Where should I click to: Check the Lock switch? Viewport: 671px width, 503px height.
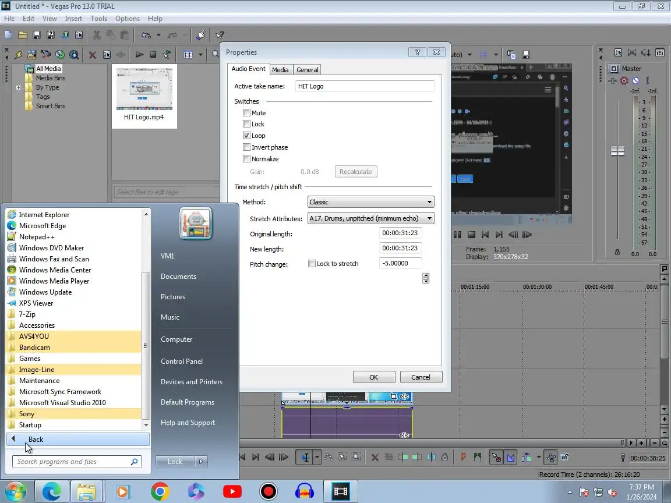tap(246, 123)
